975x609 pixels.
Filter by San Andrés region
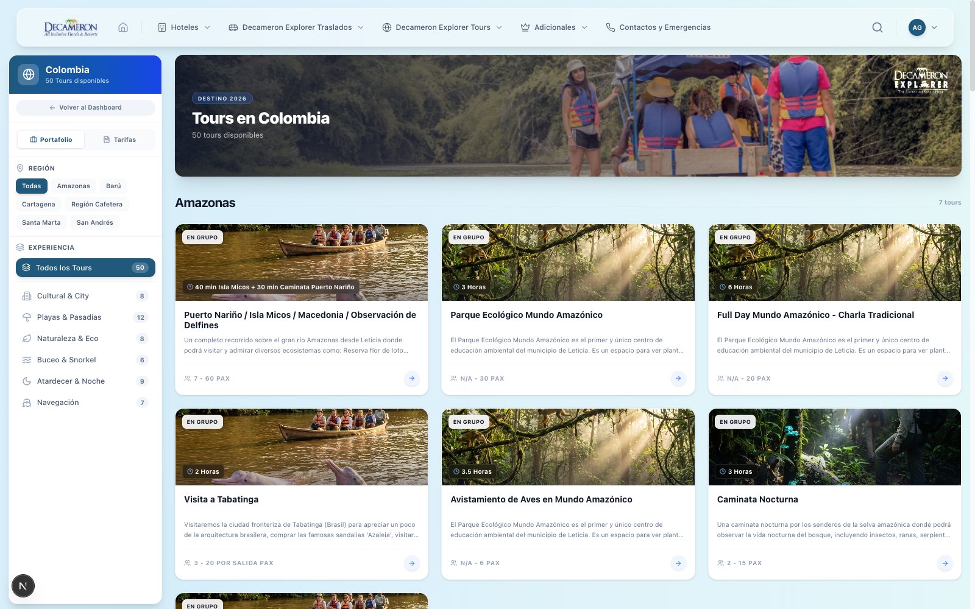(x=95, y=222)
